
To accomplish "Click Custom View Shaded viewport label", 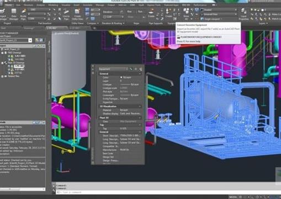I will point(66,34).
